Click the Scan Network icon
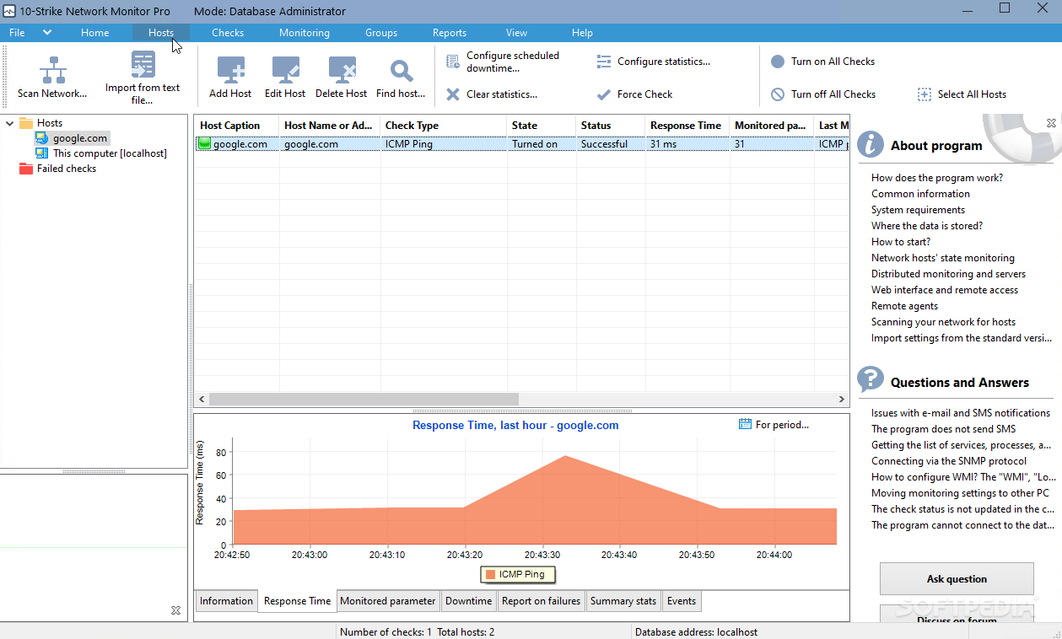The image size is (1062, 639). [53, 70]
